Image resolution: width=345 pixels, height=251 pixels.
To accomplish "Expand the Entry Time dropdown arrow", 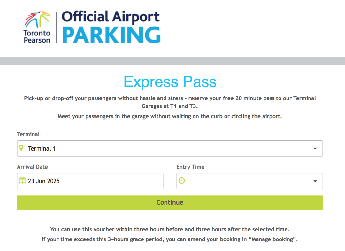I will 315,181.
